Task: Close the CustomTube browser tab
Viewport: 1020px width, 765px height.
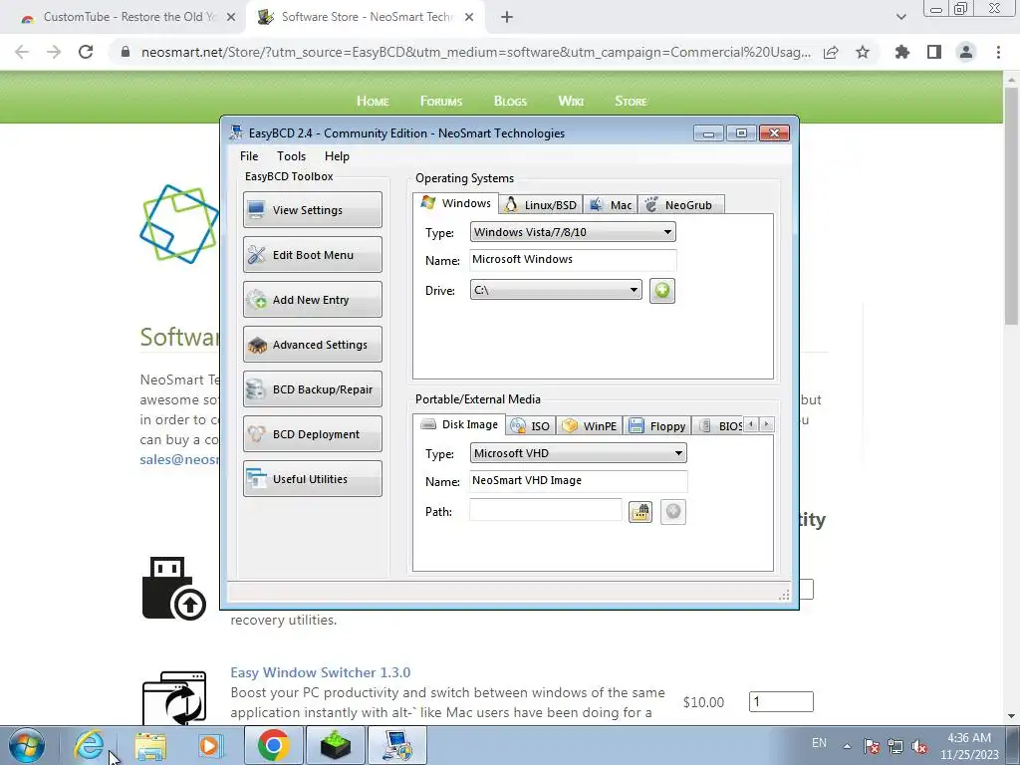Action: [x=230, y=18]
